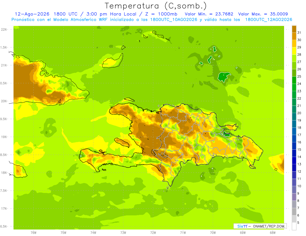Viewport: 306px width, 236px height.
Task: Click the legend value "8"
Action: pos(298,201)
